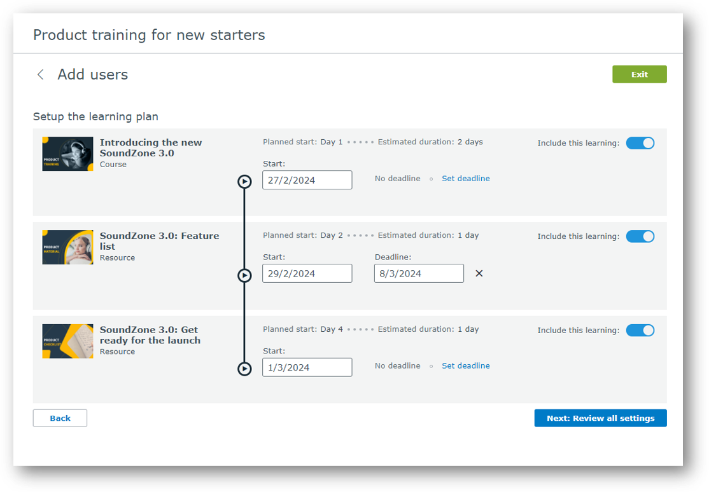Select the timeline node for SoundZone 3.0: Feature list
Screen dimensions: 709x492
(244, 275)
